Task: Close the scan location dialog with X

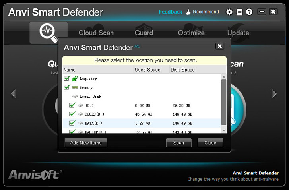Action: point(220,46)
